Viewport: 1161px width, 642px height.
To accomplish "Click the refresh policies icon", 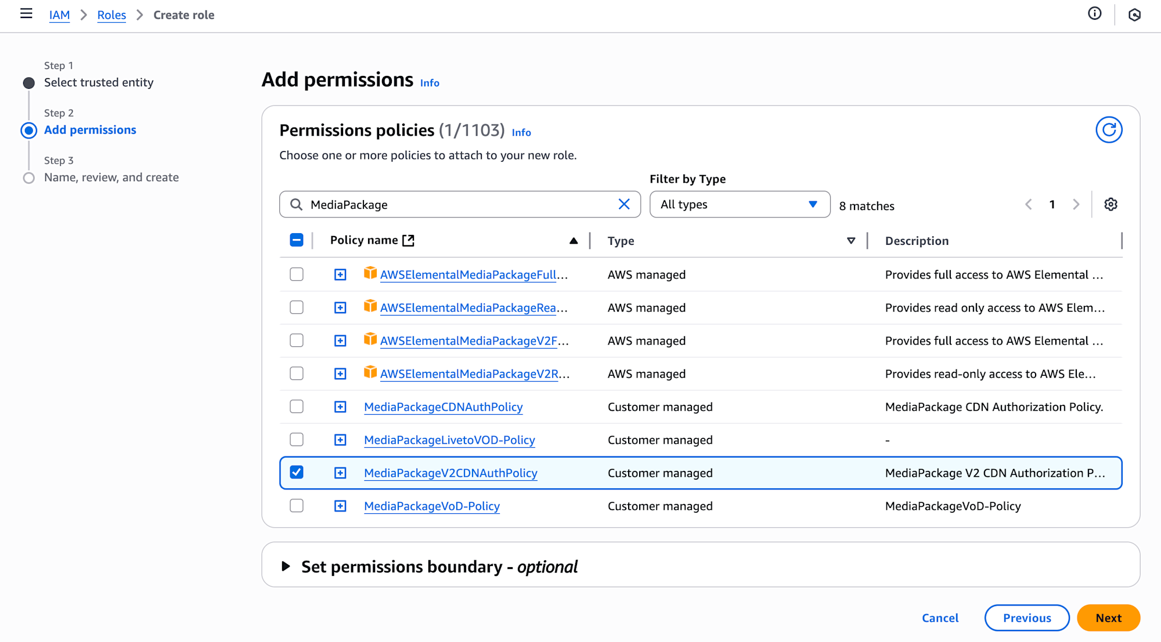I will tap(1108, 130).
